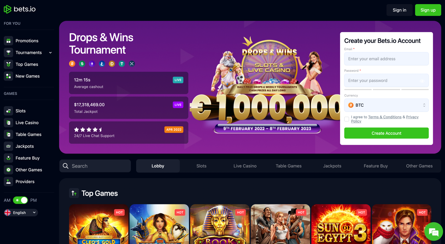Click the live chat bubble icon

(433, 232)
